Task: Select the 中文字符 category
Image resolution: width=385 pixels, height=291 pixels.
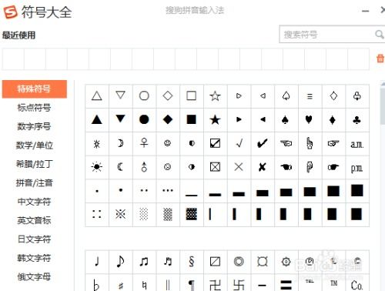Action: pyautogui.click(x=34, y=202)
